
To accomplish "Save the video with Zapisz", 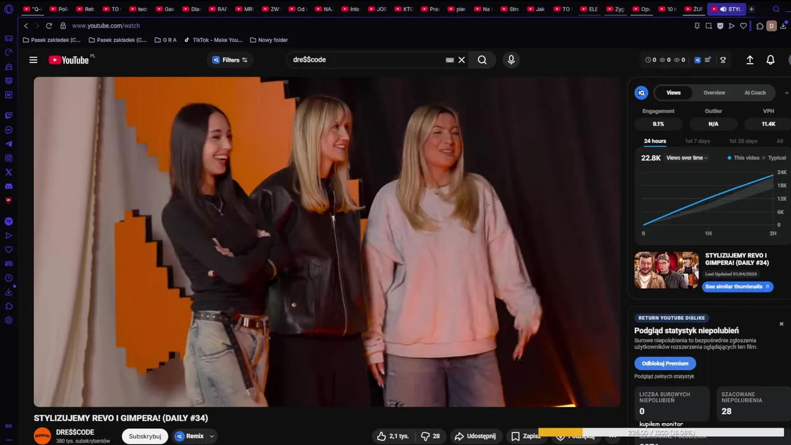I will click(525, 436).
